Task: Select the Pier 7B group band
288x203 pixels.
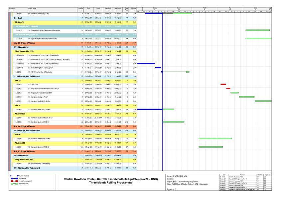Action: point(18,80)
